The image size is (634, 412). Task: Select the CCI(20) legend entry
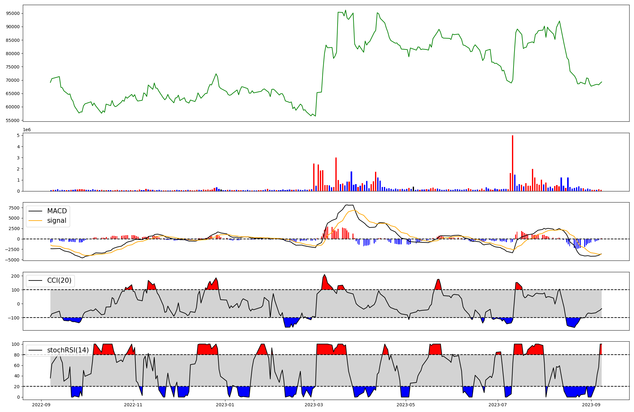tap(59, 280)
